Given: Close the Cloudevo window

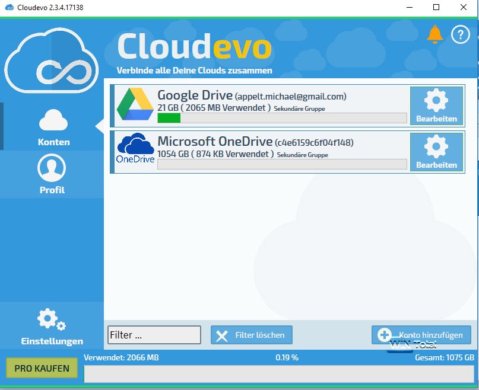Looking at the screenshot, I should 464,7.
